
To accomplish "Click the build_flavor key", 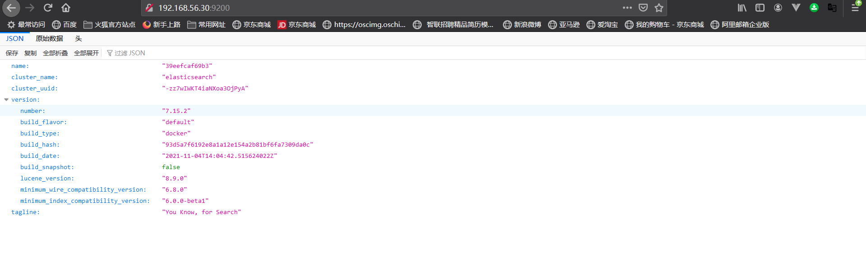I will coord(43,122).
